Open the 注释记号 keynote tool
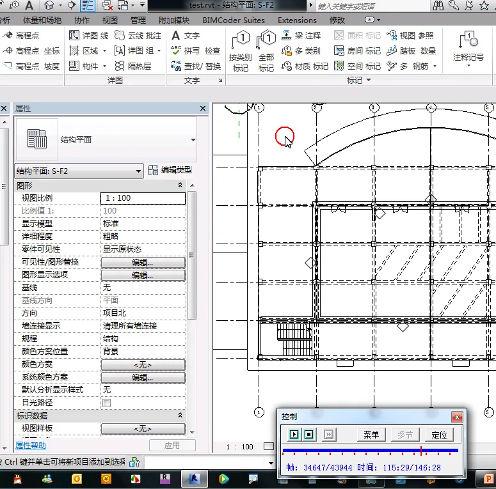 [x=468, y=49]
